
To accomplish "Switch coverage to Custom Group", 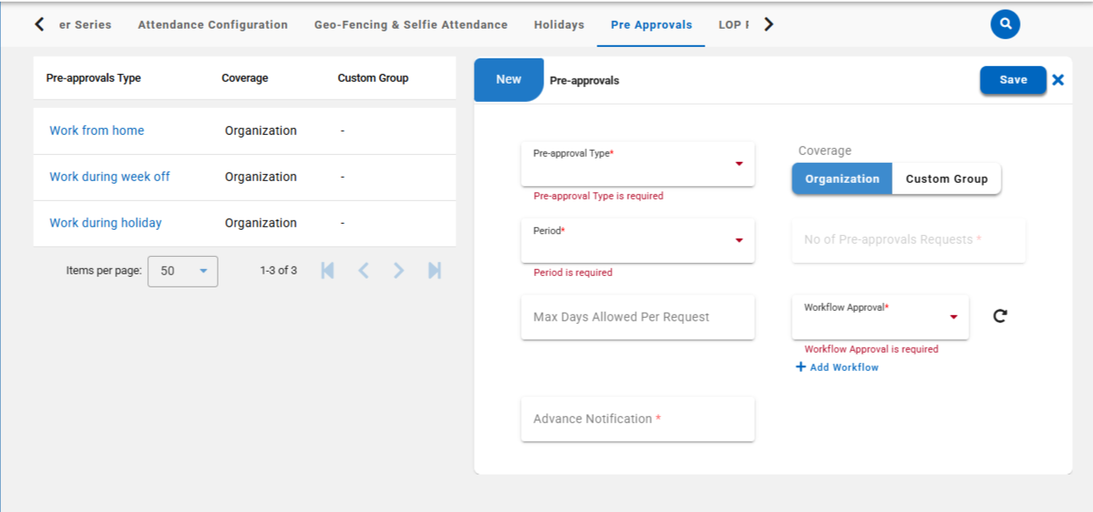I will coord(946,179).
